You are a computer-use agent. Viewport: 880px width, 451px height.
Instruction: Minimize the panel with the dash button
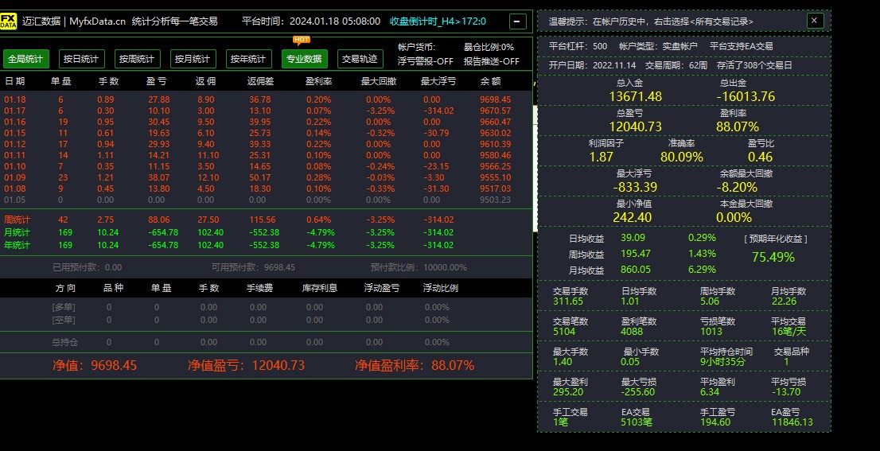click(517, 22)
